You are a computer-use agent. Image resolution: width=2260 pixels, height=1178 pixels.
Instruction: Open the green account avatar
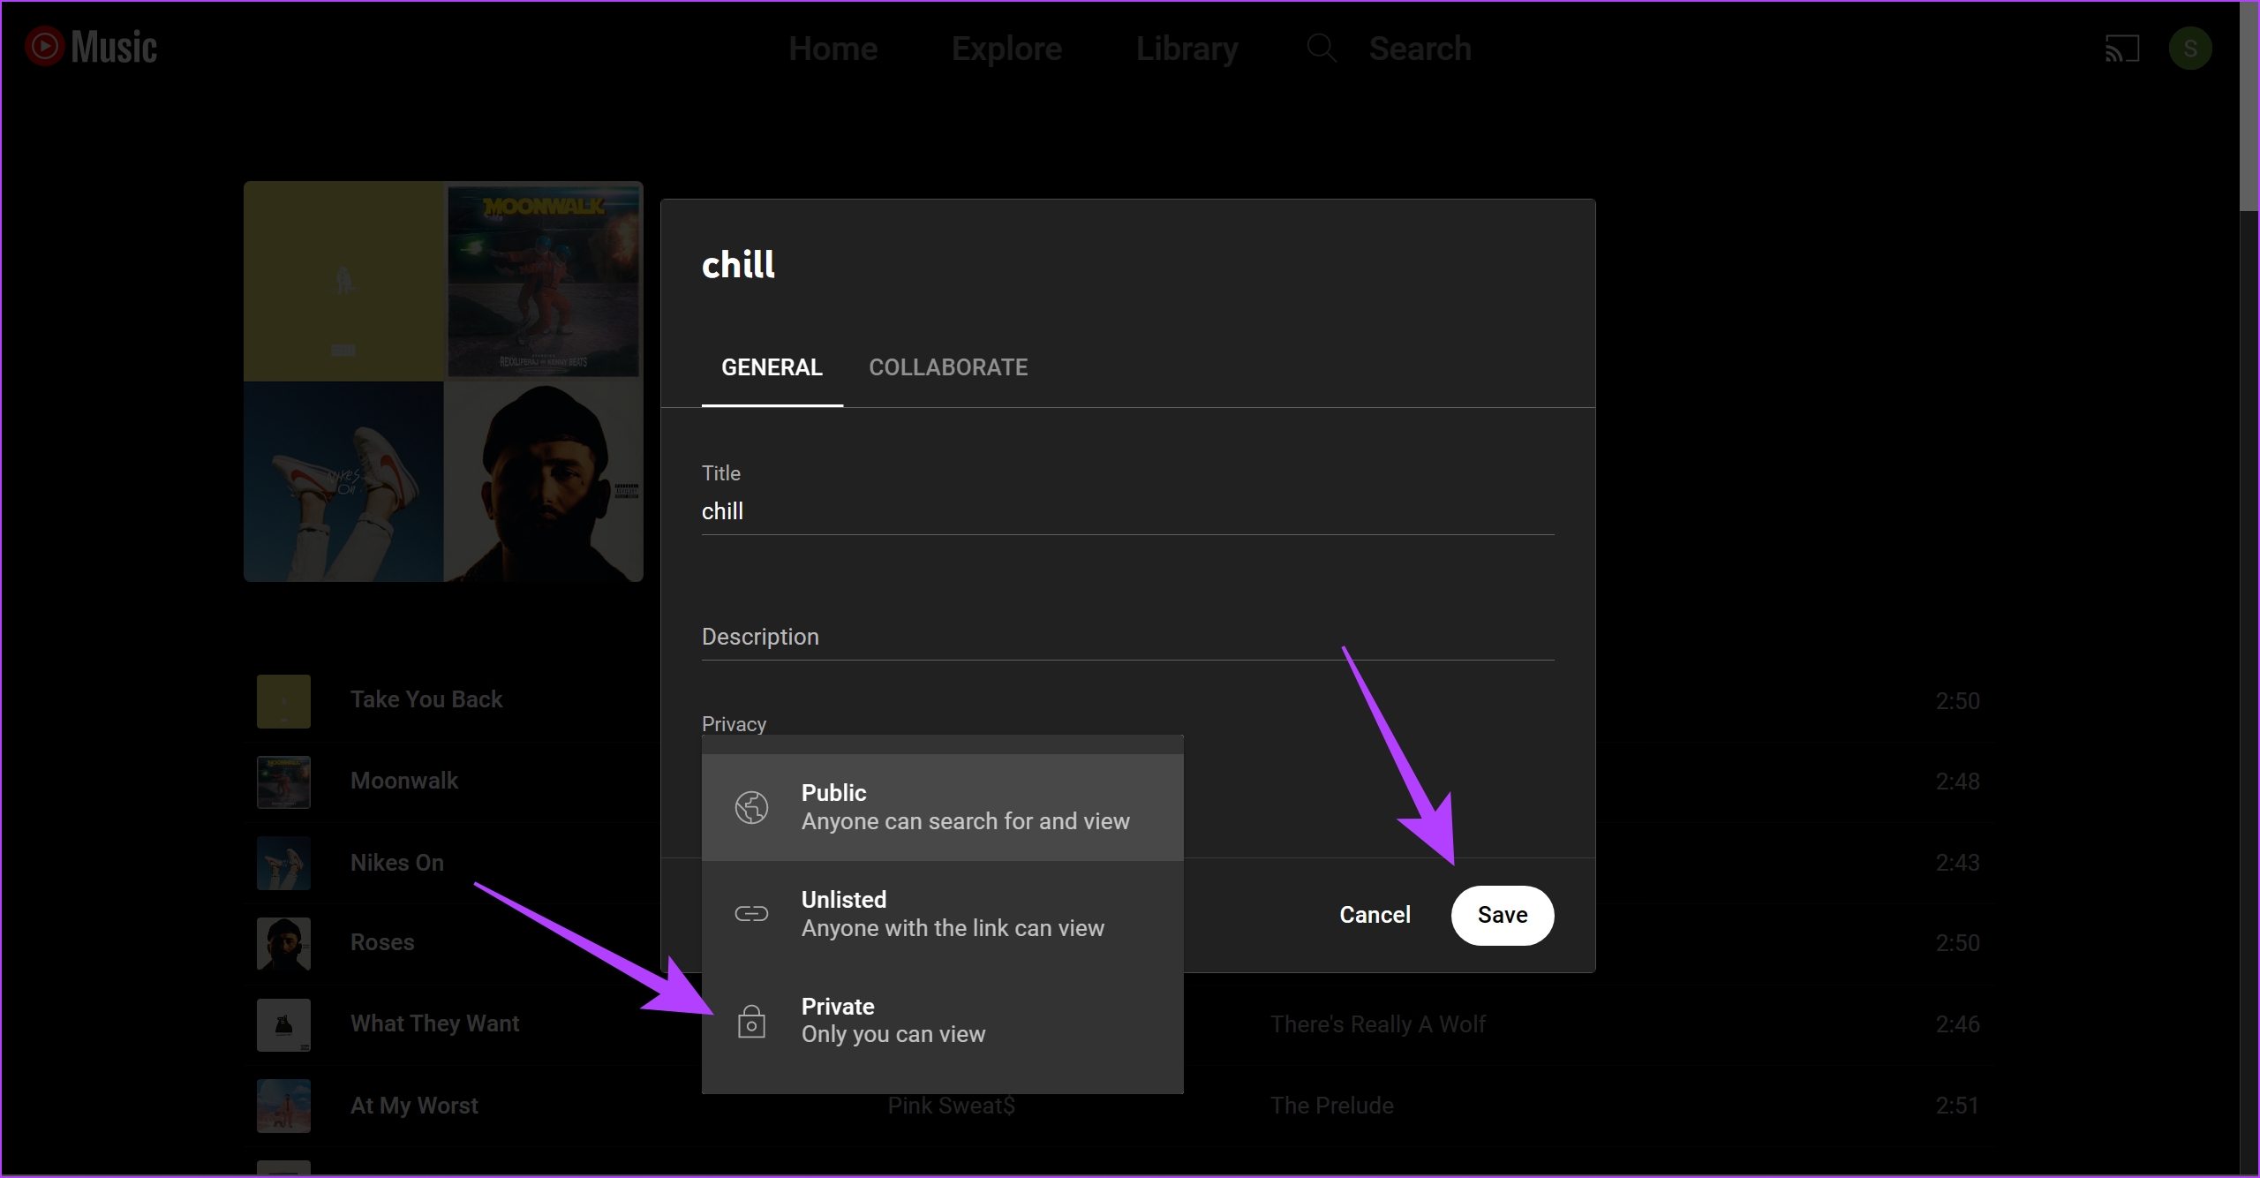coord(2189,49)
